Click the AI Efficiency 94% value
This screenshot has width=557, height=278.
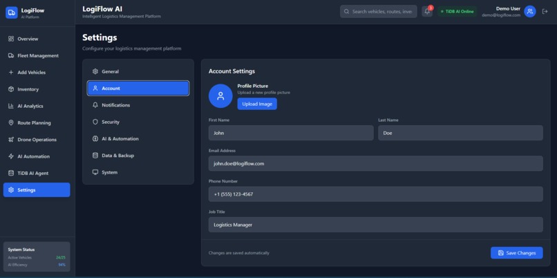(x=62, y=264)
